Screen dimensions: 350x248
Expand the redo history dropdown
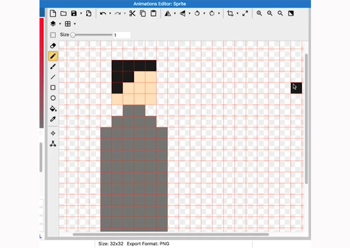pyautogui.click(x=125, y=13)
